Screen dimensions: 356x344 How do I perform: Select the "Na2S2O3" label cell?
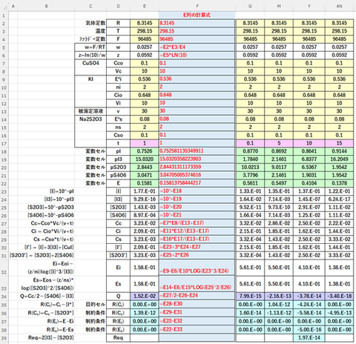pyautogui.click(x=90, y=119)
